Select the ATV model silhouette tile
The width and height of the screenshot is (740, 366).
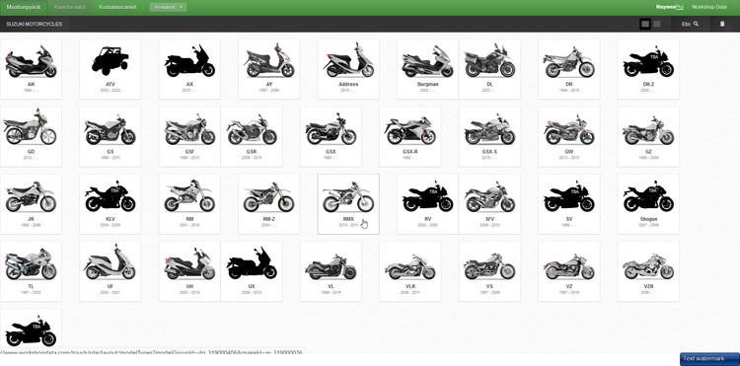(x=110, y=69)
